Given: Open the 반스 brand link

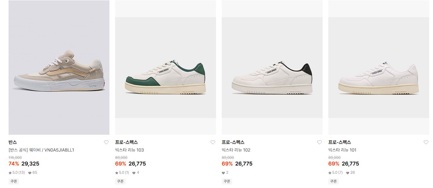Looking at the screenshot, I should [13, 142].
